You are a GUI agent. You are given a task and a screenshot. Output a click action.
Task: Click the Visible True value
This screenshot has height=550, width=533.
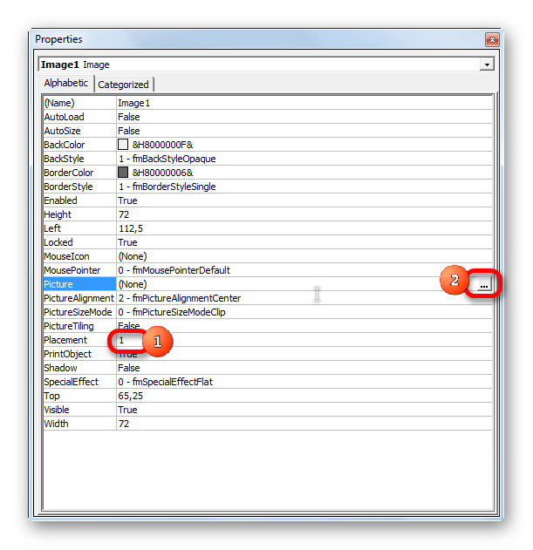[x=304, y=410]
